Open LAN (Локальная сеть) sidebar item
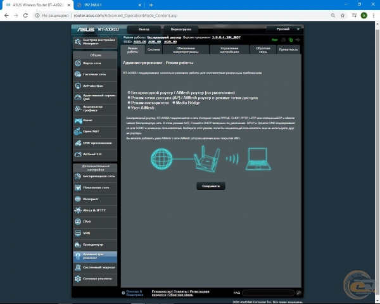 (x=95, y=187)
